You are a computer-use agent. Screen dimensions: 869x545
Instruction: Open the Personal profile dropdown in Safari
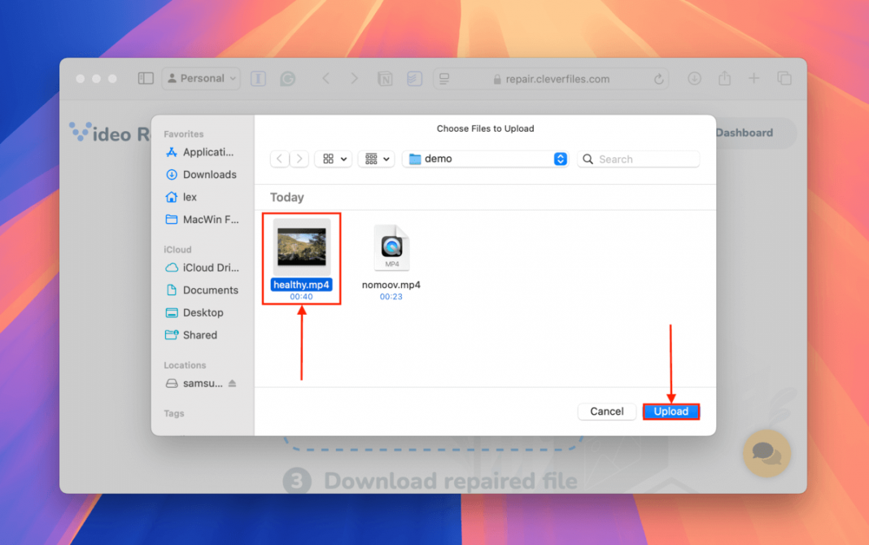pos(201,79)
